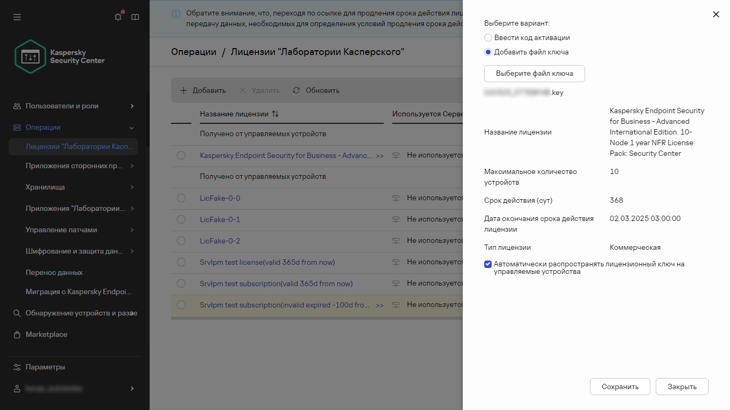Viewport: 730px width, 410px height.
Task: Click the key icon on the LicFake-0-0 row
Action: coord(395,198)
